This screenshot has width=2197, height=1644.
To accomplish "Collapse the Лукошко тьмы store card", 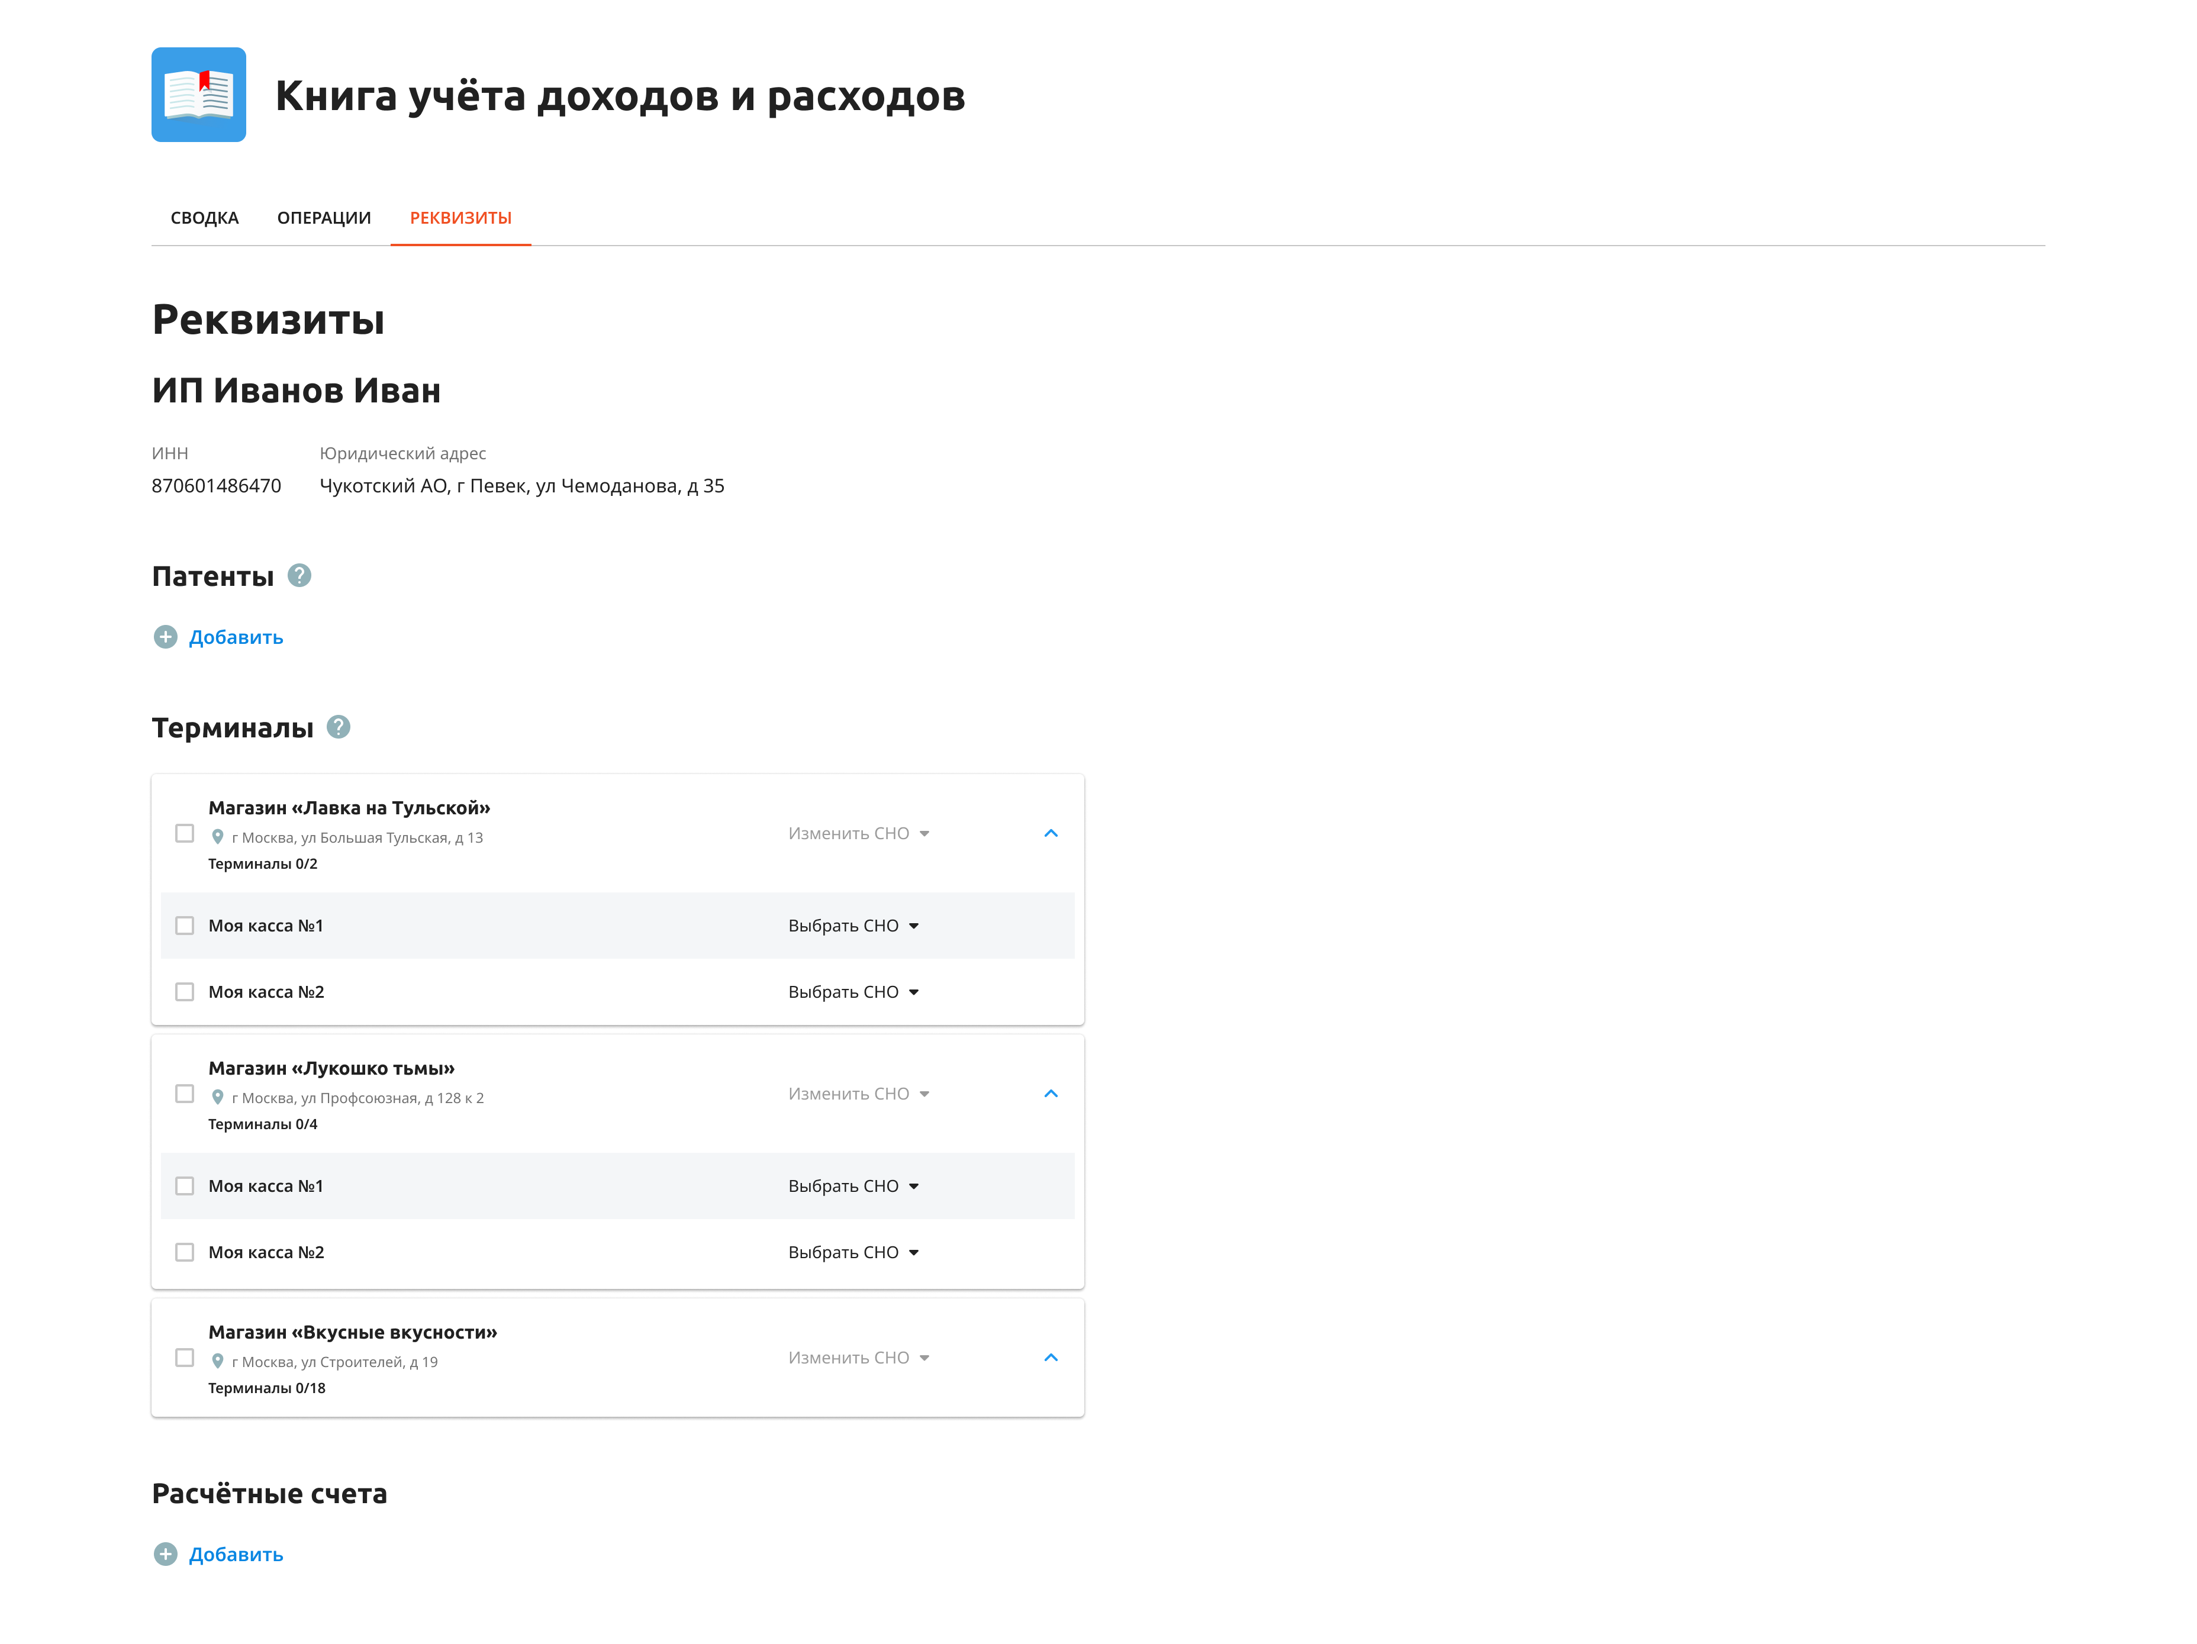I will click(1051, 1094).
